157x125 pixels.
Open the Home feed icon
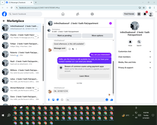click(x=63, y=14)
